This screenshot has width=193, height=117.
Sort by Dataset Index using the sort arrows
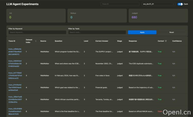tap(36, 41)
